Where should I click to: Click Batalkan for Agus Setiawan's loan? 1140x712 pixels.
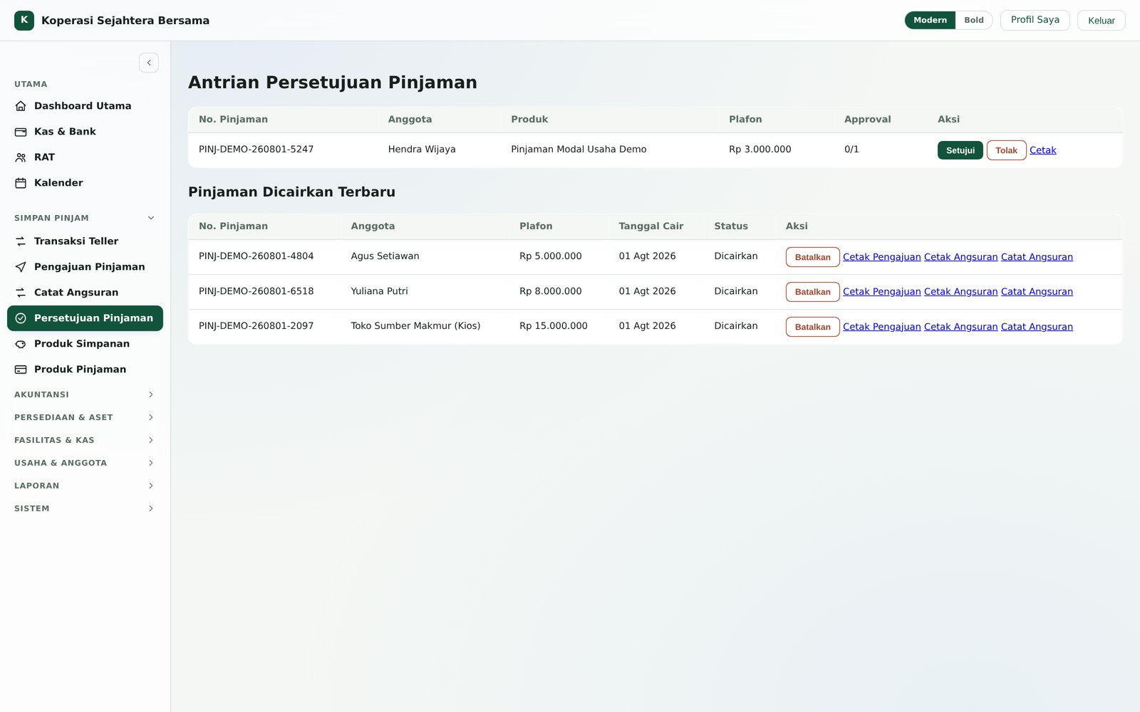pyautogui.click(x=812, y=257)
